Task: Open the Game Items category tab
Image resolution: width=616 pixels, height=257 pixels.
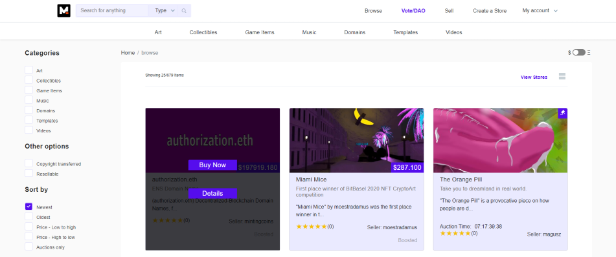Action: [x=260, y=32]
